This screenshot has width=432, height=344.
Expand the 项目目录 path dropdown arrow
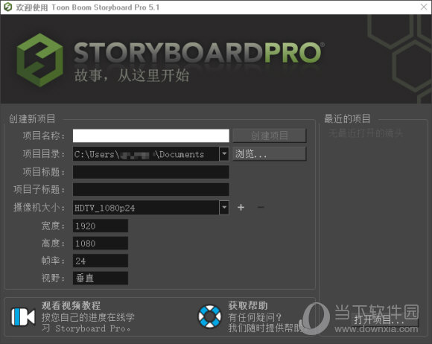coord(224,153)
